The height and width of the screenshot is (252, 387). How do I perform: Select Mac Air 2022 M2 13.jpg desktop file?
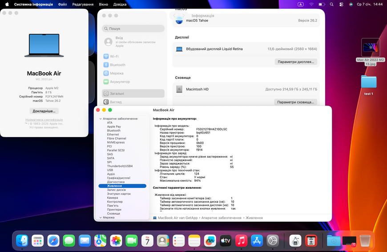[371, 52]
